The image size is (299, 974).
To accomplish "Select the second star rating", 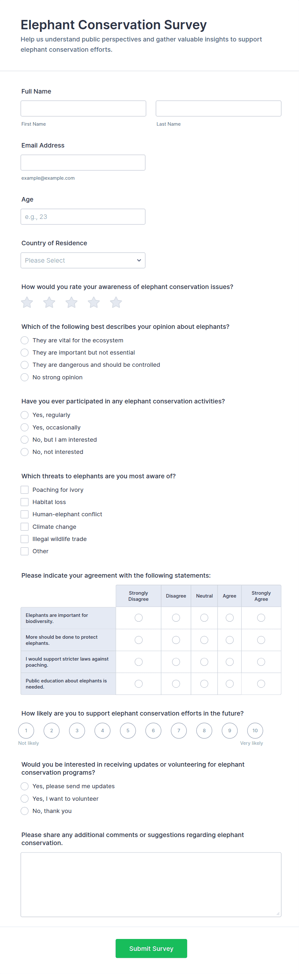I will tap(49, 302).
